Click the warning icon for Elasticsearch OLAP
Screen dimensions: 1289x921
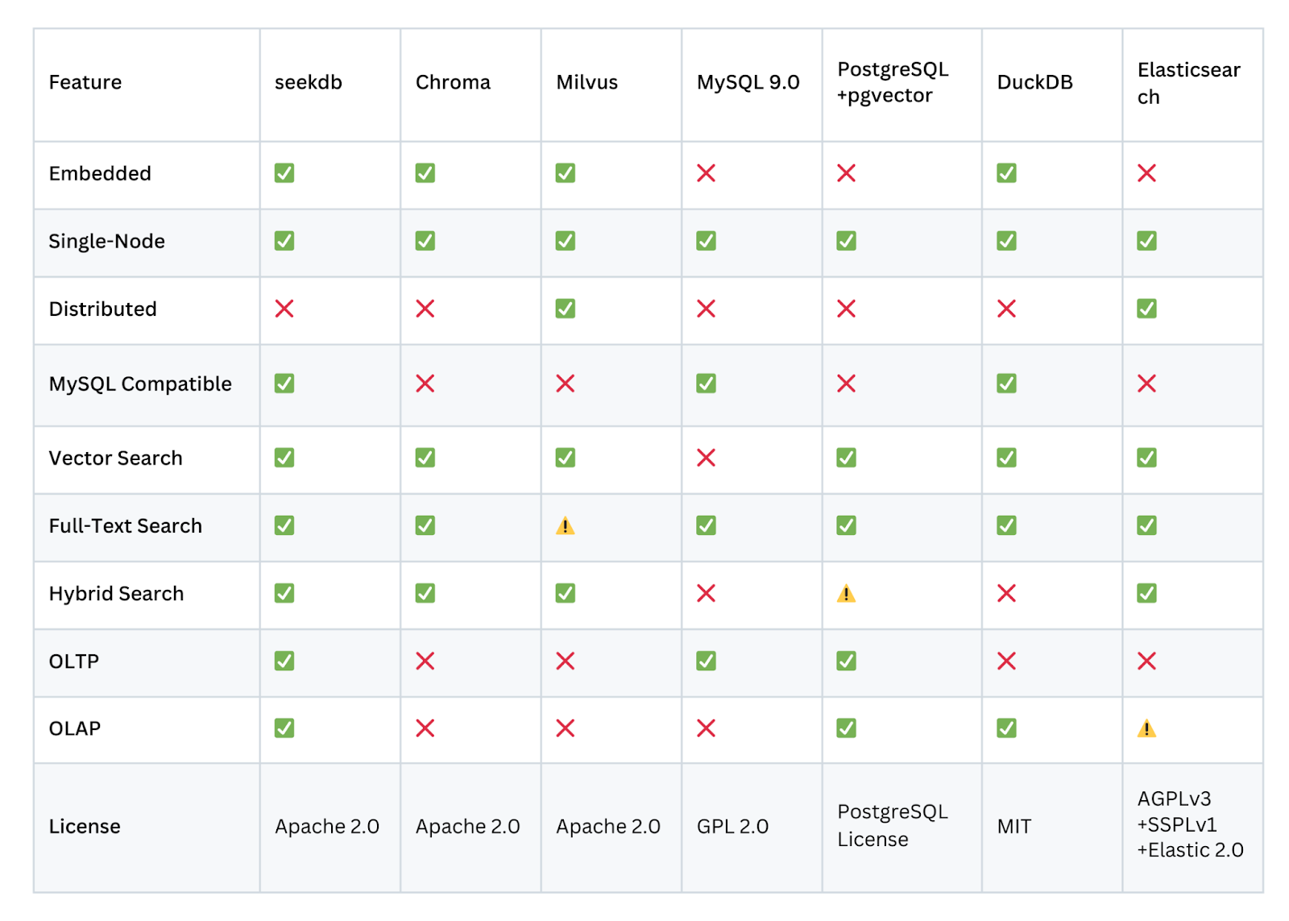click(1146, 729)
